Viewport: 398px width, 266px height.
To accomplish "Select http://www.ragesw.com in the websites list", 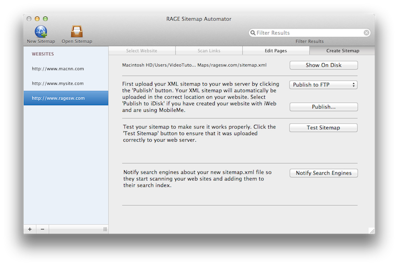I will point(66,98).
